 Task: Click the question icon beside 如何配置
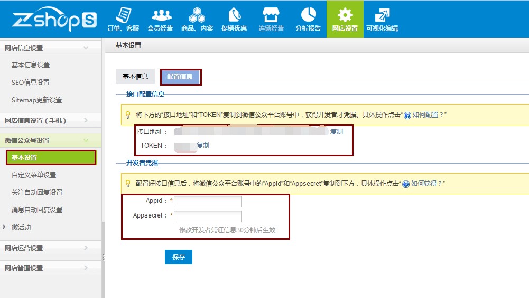pos(407,115)
